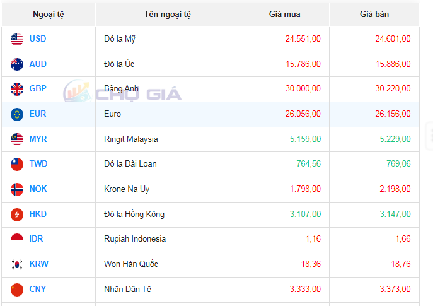The width and height of the screenshot is (433, 306).
Task: Click the USD flag icon
Action: (x=17, y=39)
